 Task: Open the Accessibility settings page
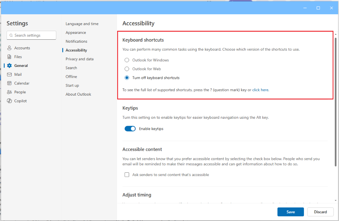(x=76, y=50)
